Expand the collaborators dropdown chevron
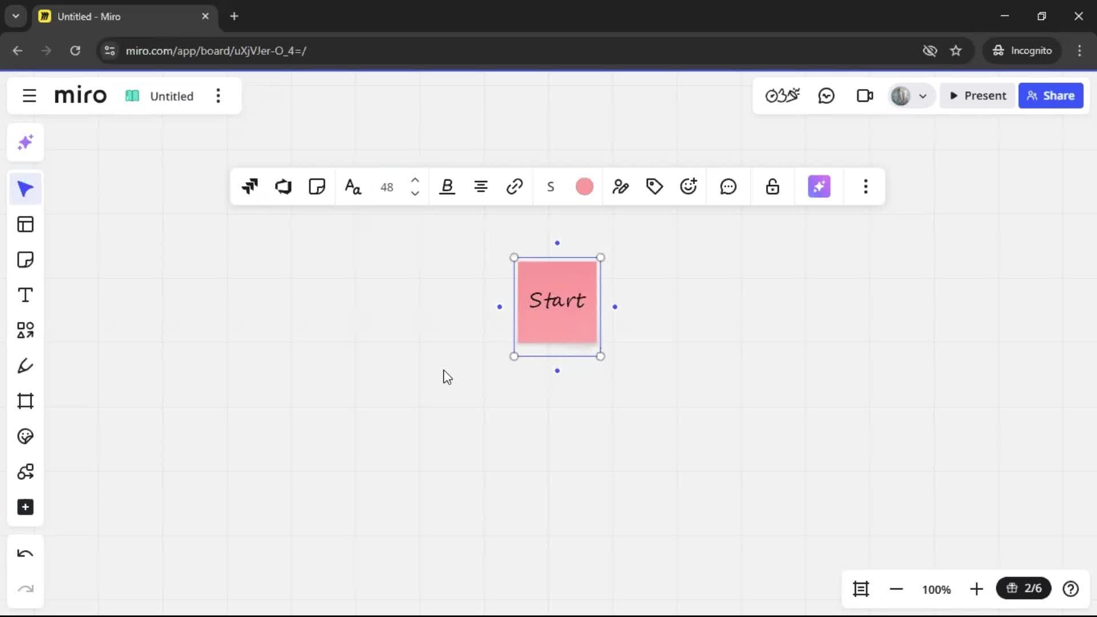This screenshot has width=1097, height=617. 922,96
